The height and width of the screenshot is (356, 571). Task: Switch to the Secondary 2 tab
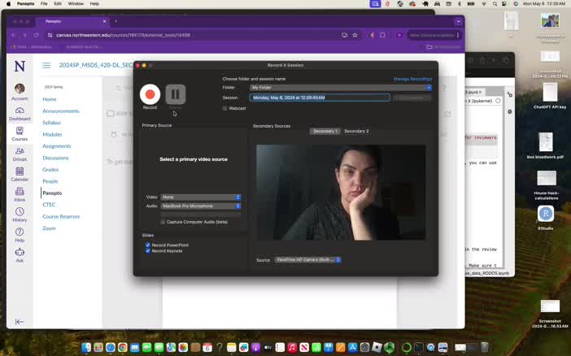(x=356, y=131)
